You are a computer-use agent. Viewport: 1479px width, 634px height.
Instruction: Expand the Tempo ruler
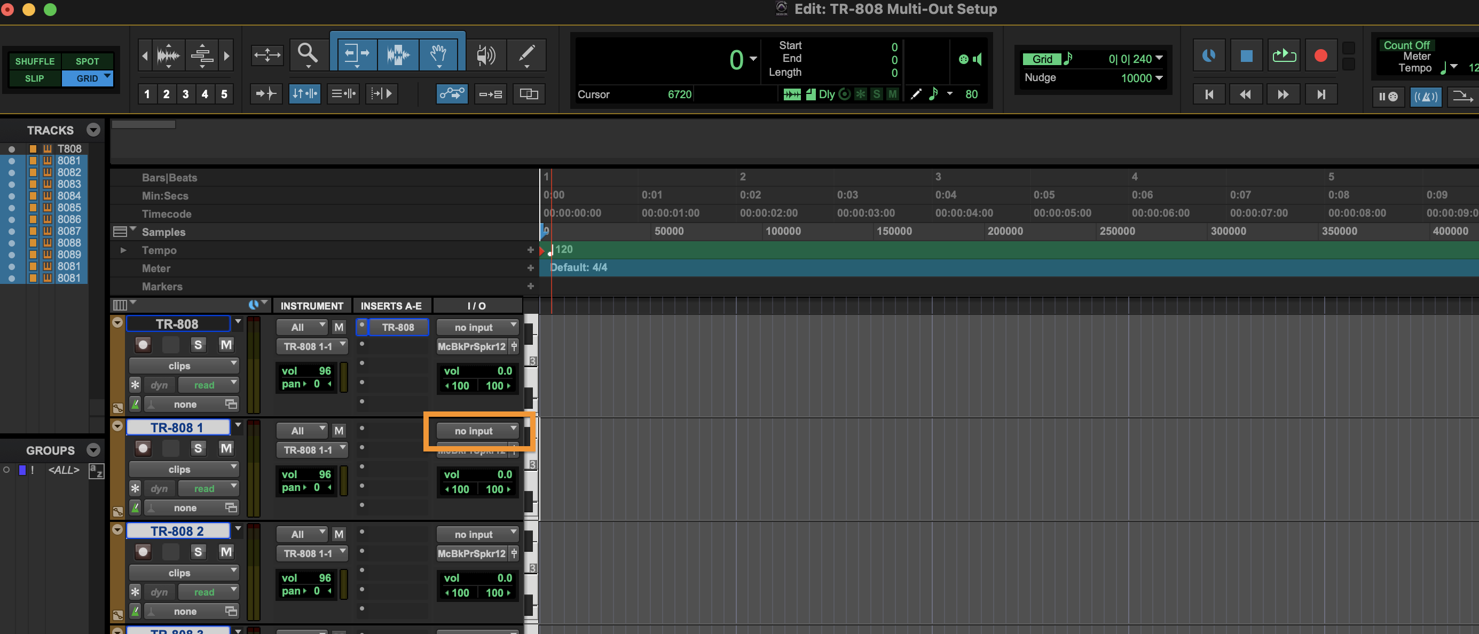tap(123, 250)
